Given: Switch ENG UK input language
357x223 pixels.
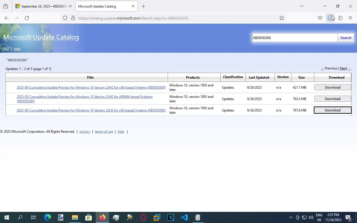Looking at the screenshot, I should point(319,217).
